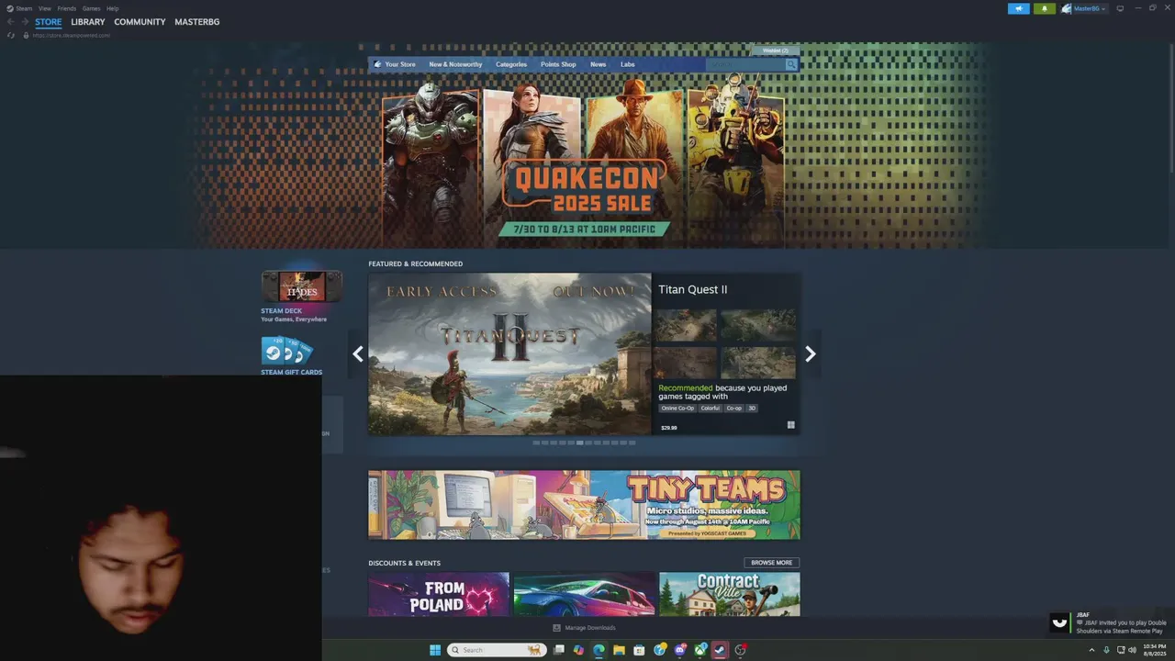Click the store URL address text
Image resolution: width=1175 pixels, height=661 pixels.
pos(72,35)
